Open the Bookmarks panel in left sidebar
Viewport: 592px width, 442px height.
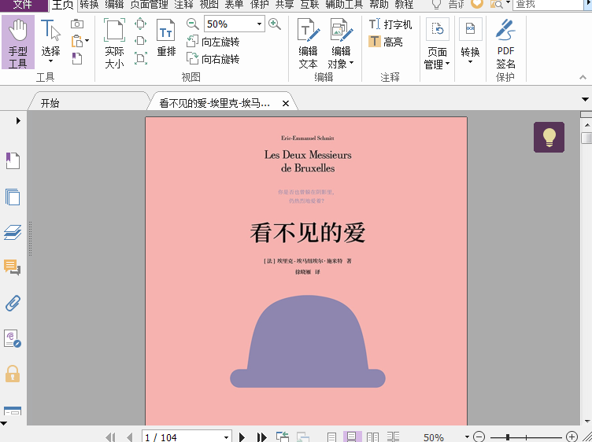click(13, 160)
